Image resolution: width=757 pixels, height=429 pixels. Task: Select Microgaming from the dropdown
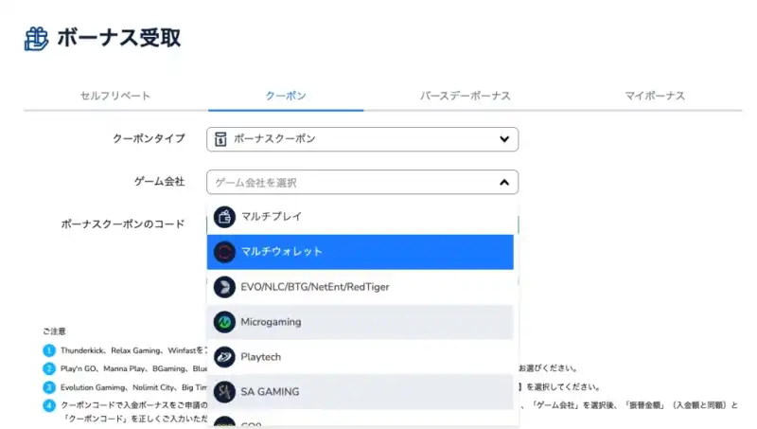pyautogui.click(x=361, y=322)
